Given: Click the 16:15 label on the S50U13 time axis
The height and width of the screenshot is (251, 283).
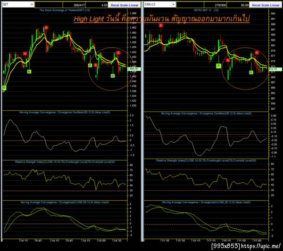Looking at the screenshot, I should (x=227, y=241).
